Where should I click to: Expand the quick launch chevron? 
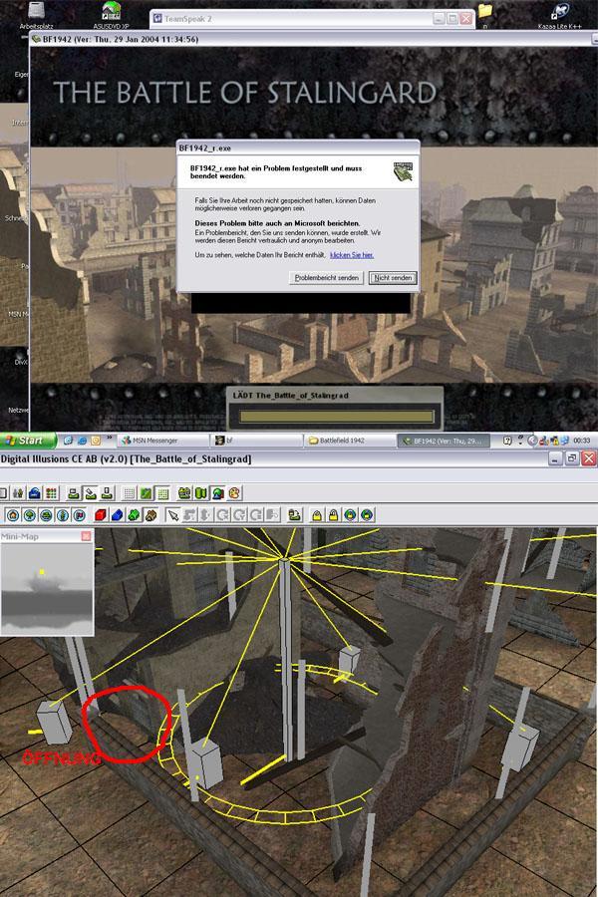coord(110,439)
